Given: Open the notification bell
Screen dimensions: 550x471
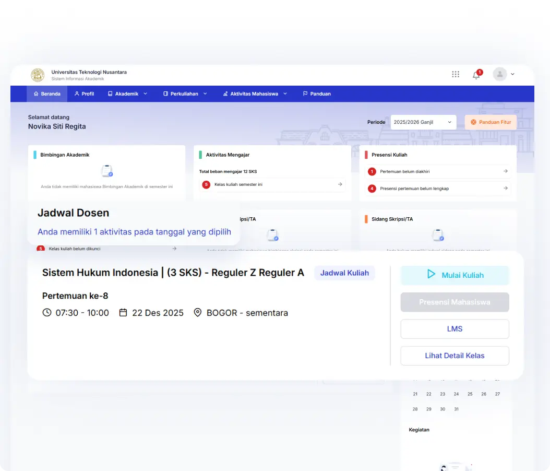Looking at the screenshot, I should pos(476,75).
